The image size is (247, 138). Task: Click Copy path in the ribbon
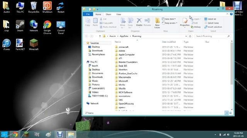point(107,23)
